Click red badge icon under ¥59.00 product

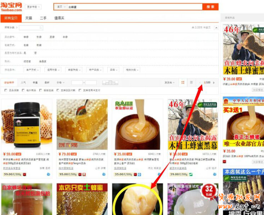[26, 175]
